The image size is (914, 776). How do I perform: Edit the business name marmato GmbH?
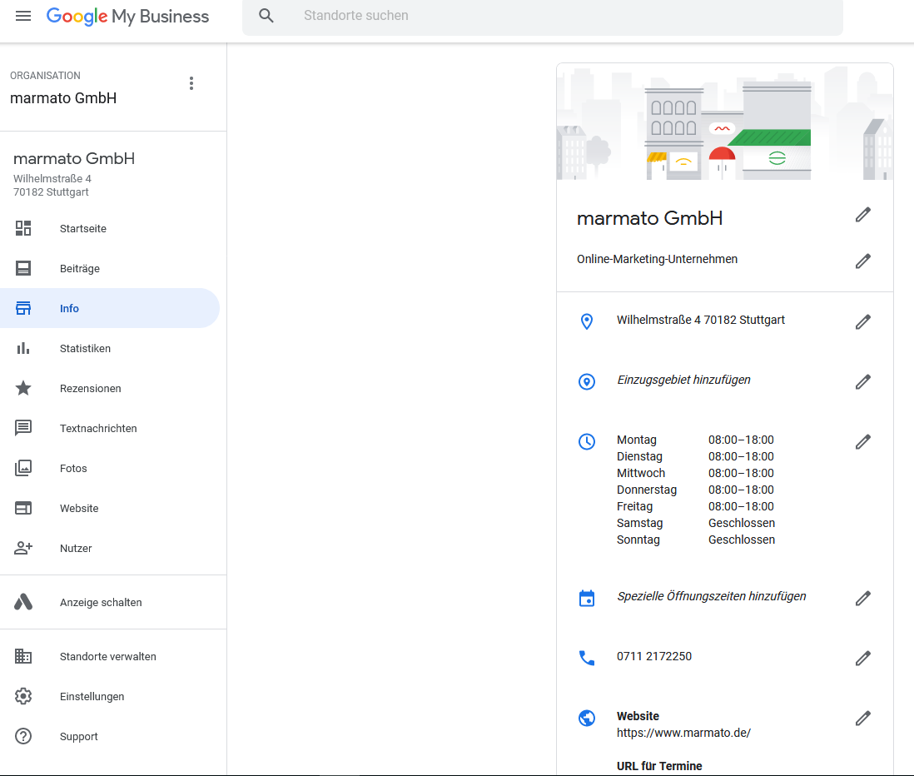coord(863,214)
